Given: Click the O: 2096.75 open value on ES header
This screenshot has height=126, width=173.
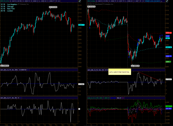Looking at the screenshot, I should (x=113, y=1).
